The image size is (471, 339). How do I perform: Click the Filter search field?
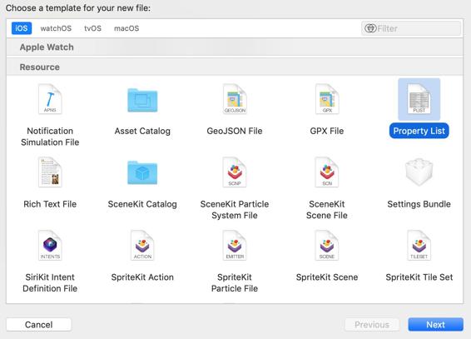(x=411, y=28)
